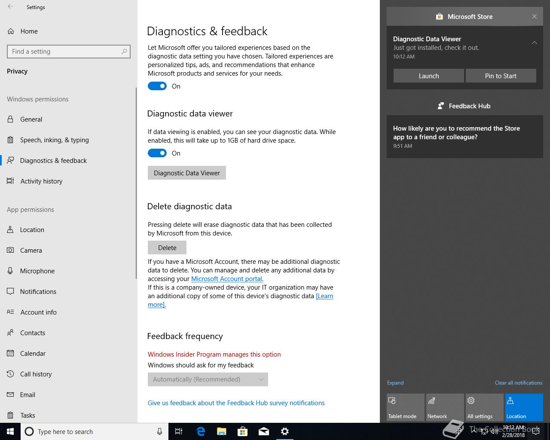Click the back arrow in Settings
Viewport: 550px width, 440px height.
point(10,7)
